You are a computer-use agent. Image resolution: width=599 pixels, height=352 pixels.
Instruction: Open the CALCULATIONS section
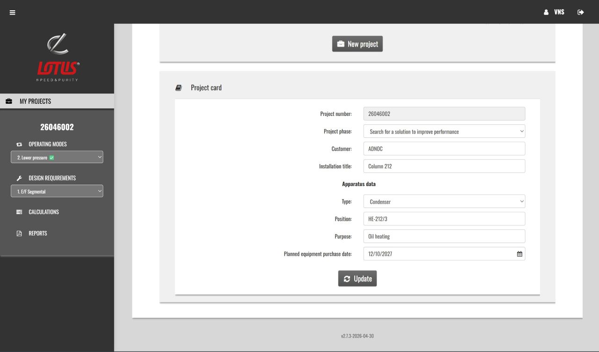coord(44,212)
